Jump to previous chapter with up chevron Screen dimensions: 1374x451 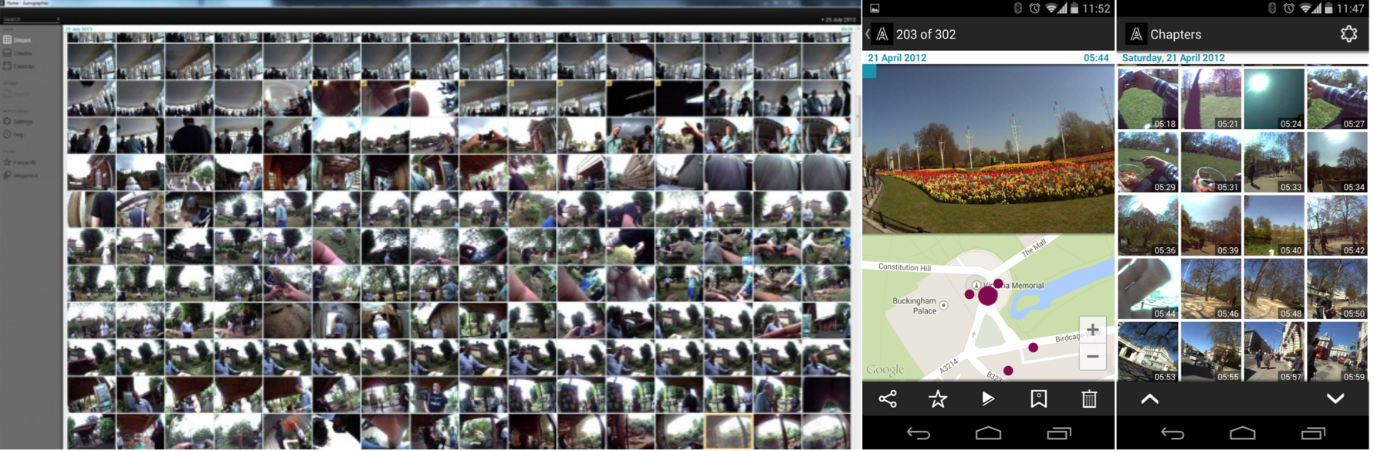1149,399
